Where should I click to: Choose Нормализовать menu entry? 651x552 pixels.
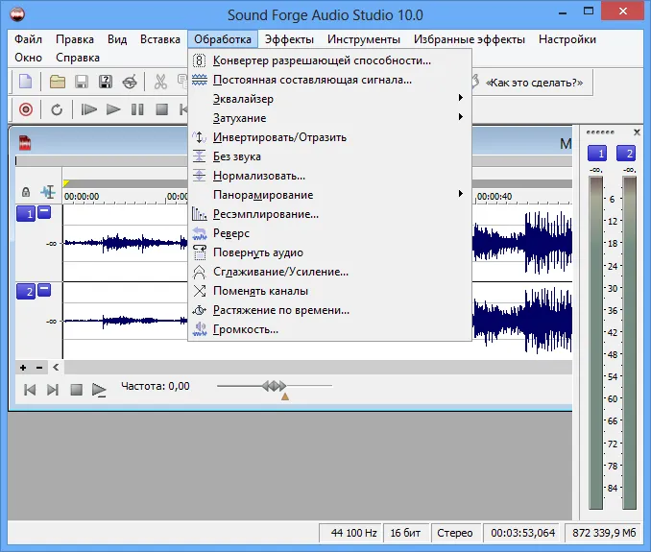tap(329, 176)
